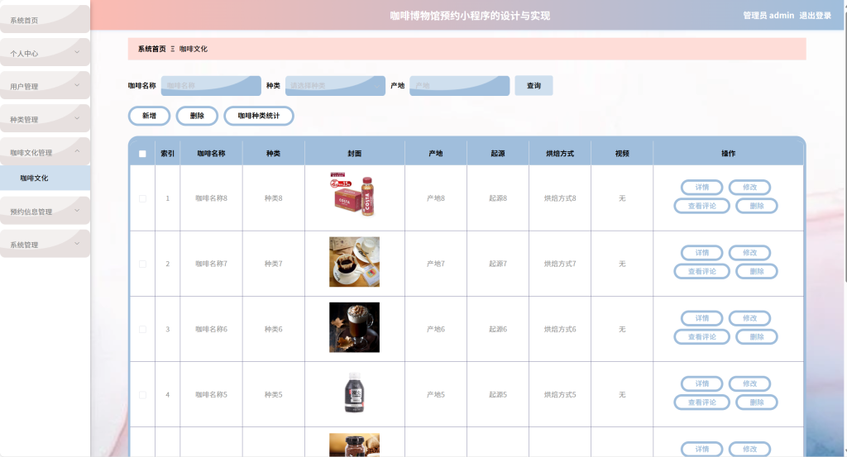Viewport: 847px width, 457px height.
Task: Click 修改 for row 咖啡名称7
Action: 749,253
